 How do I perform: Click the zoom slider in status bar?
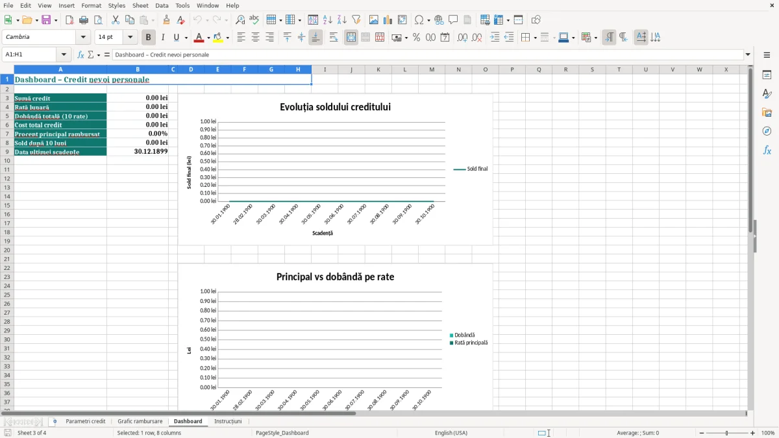click(x=727, y=433)
